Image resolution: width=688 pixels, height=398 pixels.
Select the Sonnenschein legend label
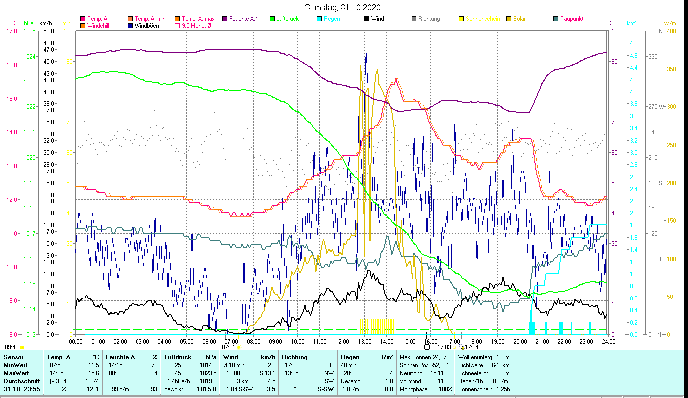click(483, 19)
